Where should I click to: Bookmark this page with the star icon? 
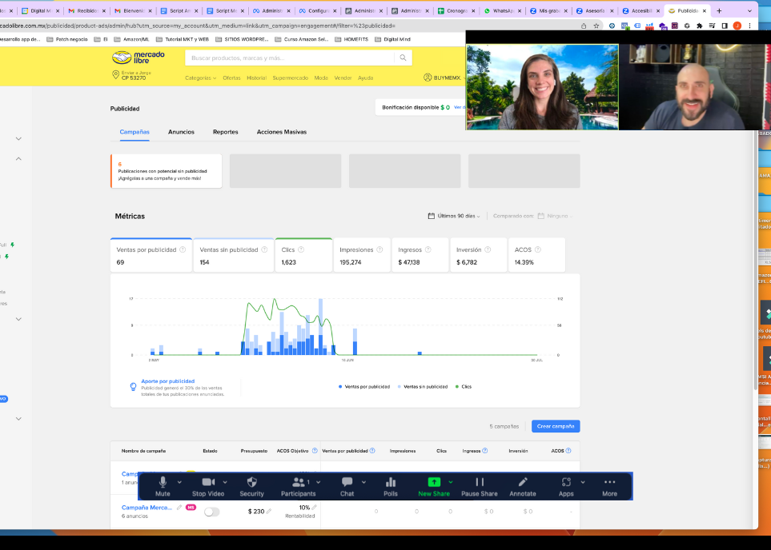tap(596, 26)
